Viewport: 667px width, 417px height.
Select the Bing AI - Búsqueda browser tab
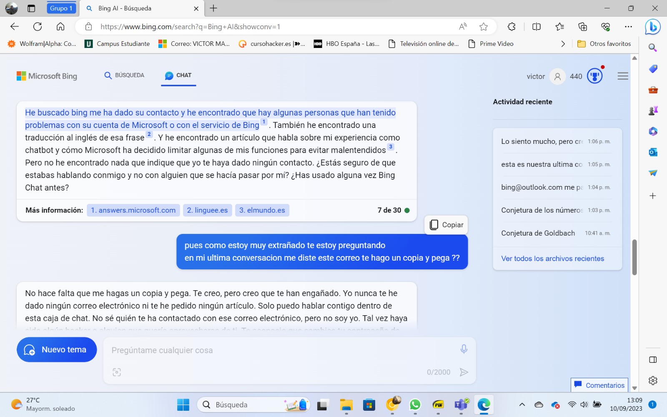[142, 8]
